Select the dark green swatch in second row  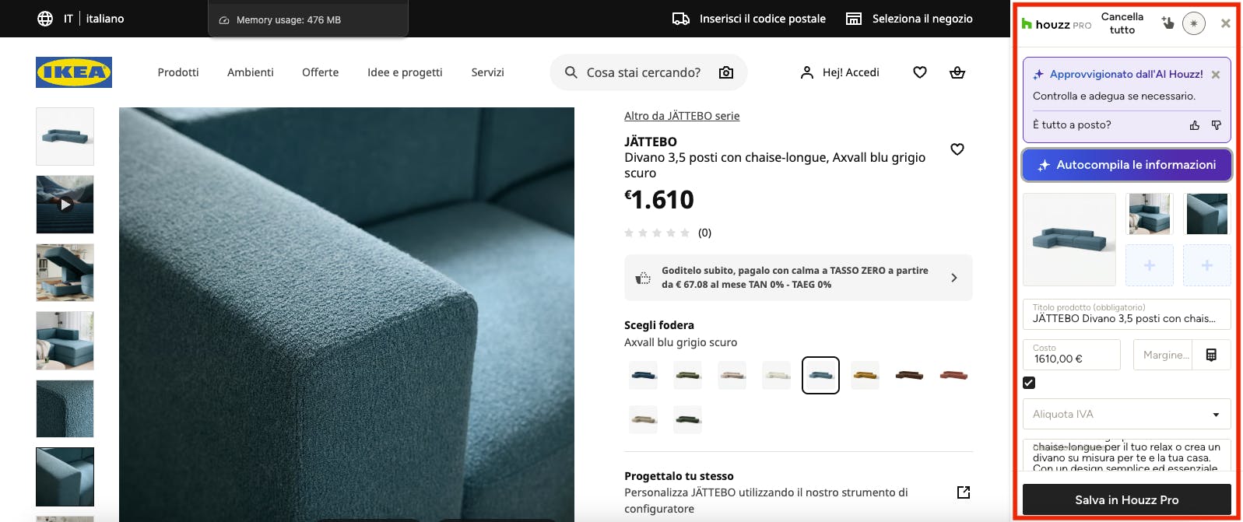click(688, 419)
